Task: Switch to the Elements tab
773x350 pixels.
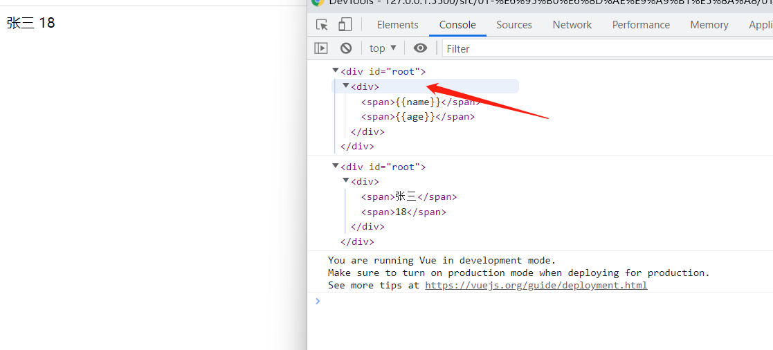Action: (x=397, y=25)
